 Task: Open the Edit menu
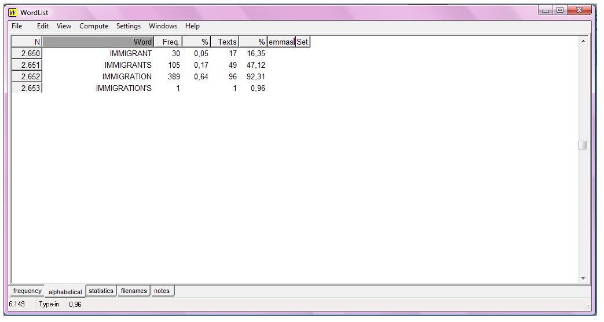43,26
